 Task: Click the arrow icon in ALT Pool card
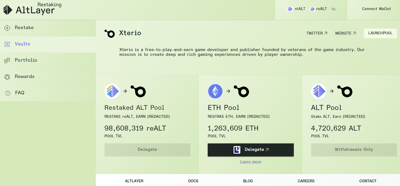(332, 91)
